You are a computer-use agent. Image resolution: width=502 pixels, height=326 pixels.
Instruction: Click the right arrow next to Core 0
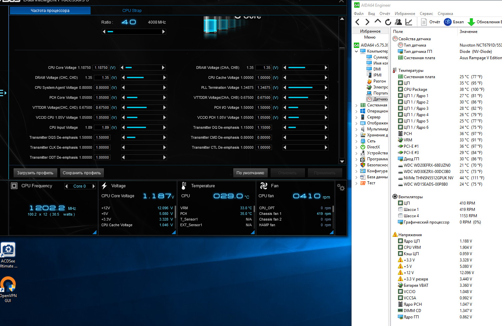[94, 186]
